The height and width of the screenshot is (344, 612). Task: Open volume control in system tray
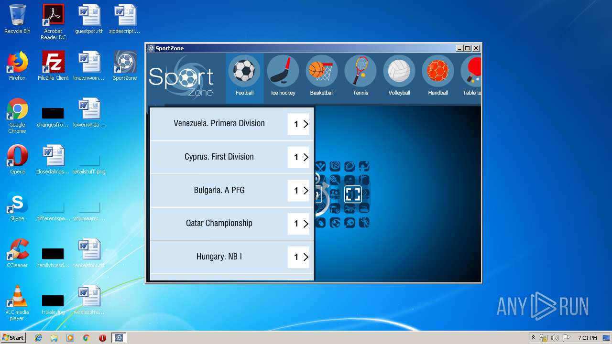[x=555, y=338]
